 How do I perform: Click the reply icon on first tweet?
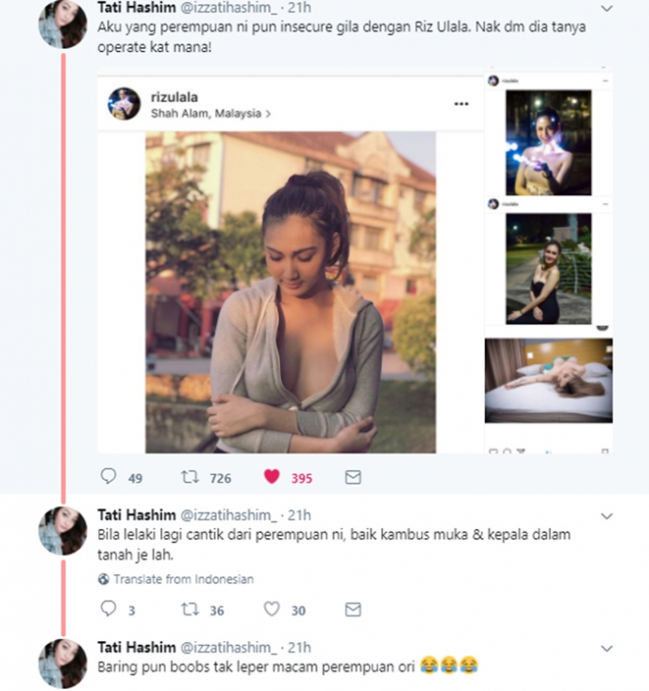click(x=108, y=476)
